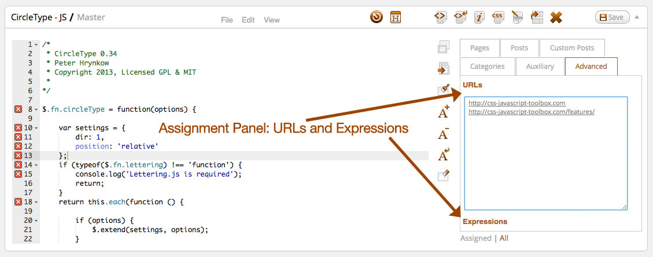Screen dimensions: 653x257
Task: Decrease editor font size with A- icon
Action: click(444, 134)
